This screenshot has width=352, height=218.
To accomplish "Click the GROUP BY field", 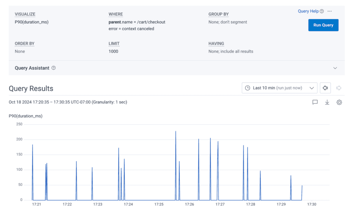I will point(228,22).
